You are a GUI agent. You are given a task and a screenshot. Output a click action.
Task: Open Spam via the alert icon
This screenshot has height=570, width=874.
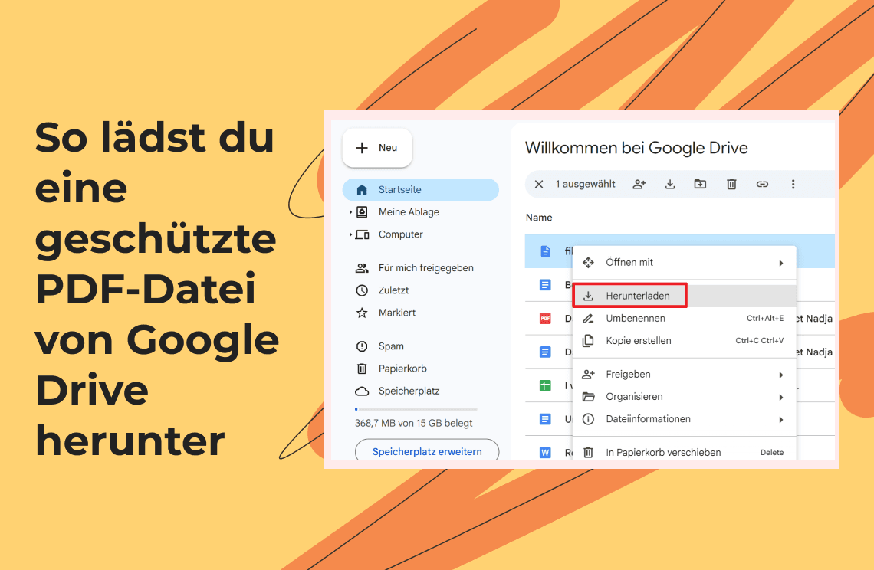click(361, 346)
